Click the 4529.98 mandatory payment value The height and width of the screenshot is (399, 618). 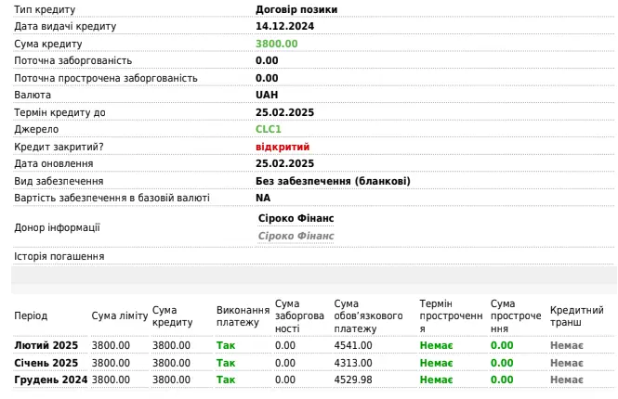tap(353, 380)
